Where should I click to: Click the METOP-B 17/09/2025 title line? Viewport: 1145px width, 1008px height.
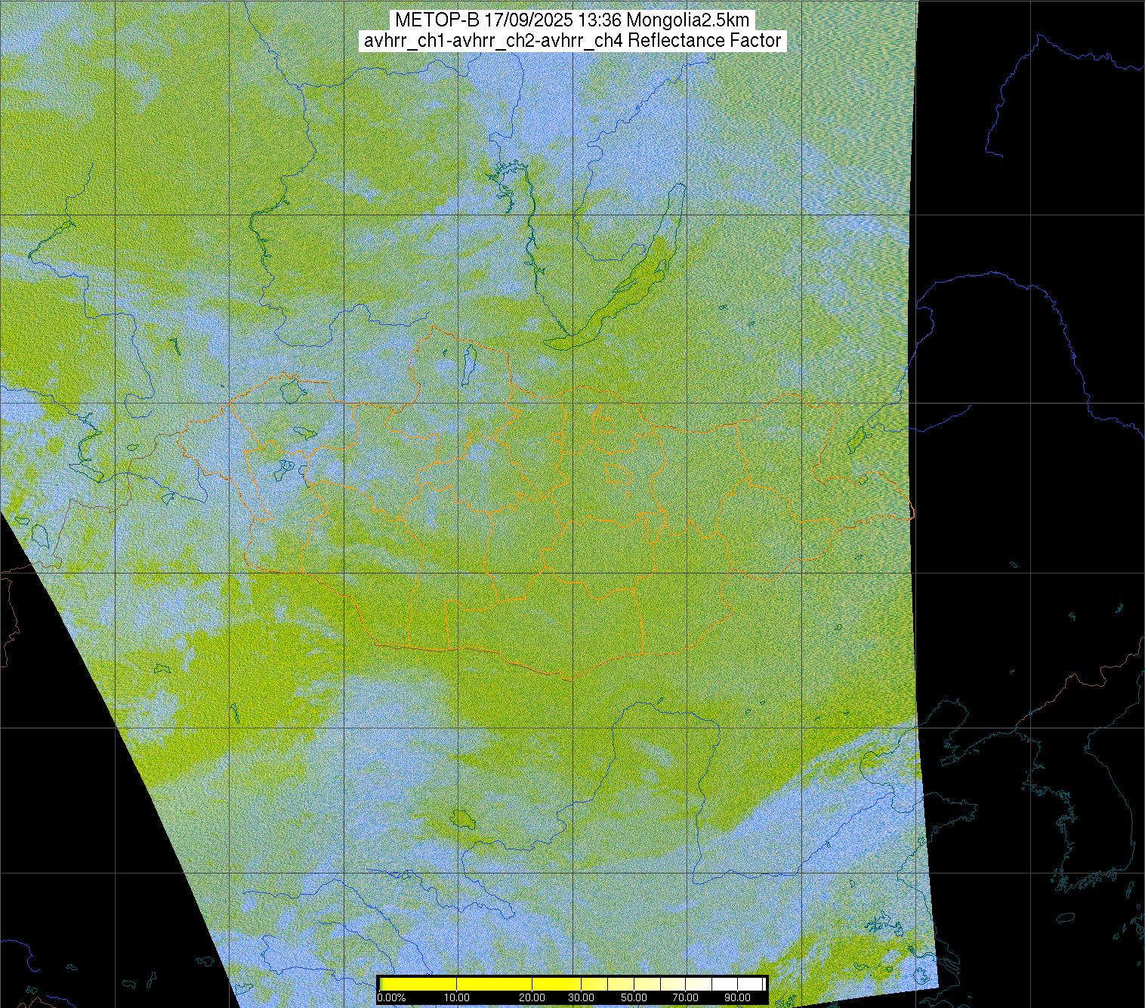click(572, 20)
